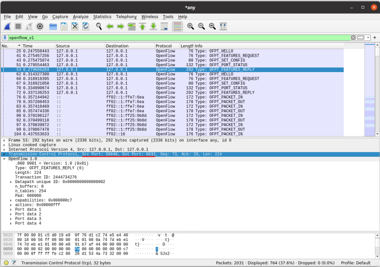Clear the display filter with X button
The height and width of the screenshot is (267, 380).
[353, 37]
